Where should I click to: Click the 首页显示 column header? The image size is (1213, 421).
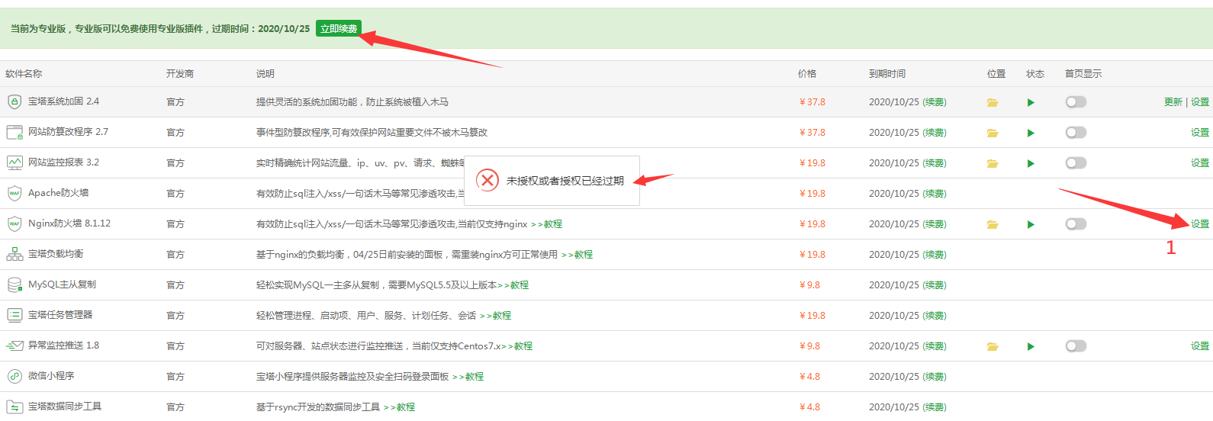pyautogui.click(x=1083, y=74)
